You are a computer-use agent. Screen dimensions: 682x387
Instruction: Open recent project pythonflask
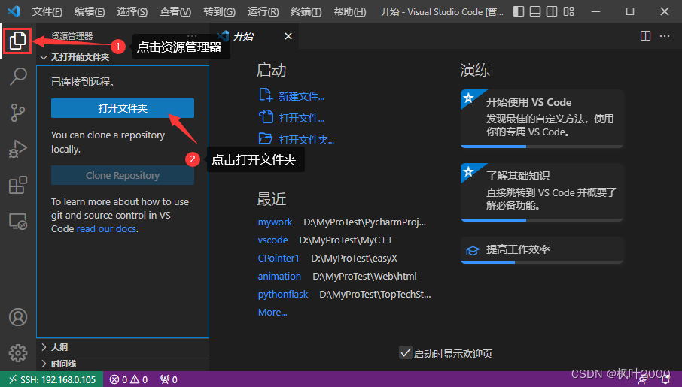tap(283, 295)
